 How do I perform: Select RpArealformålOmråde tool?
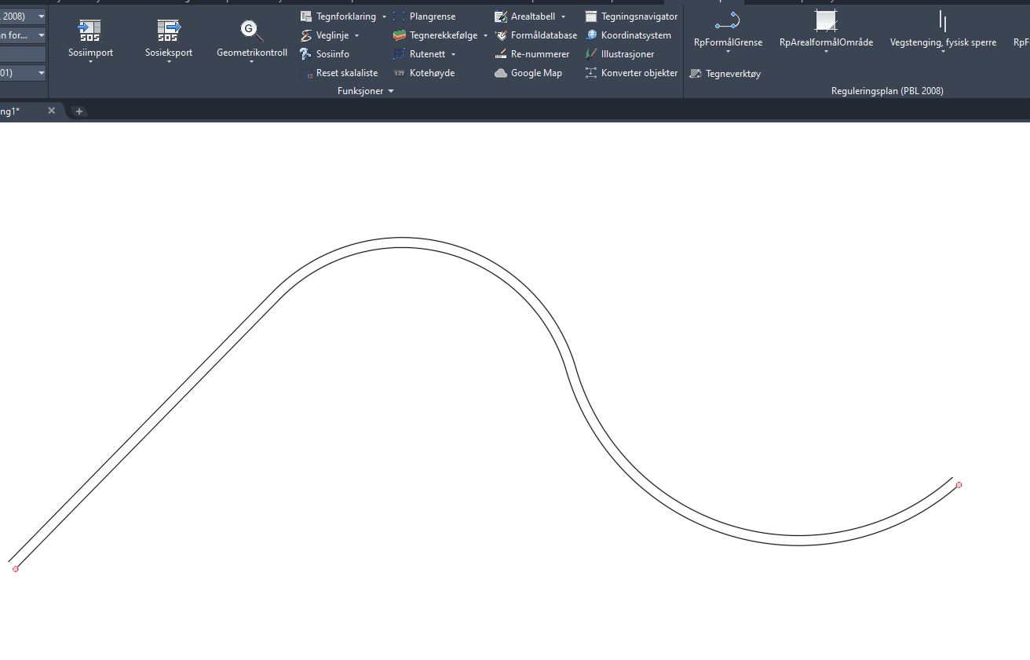(x=826, y=21)
